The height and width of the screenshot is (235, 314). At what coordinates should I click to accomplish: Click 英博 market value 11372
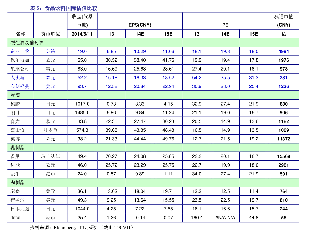tap(284, 139)
